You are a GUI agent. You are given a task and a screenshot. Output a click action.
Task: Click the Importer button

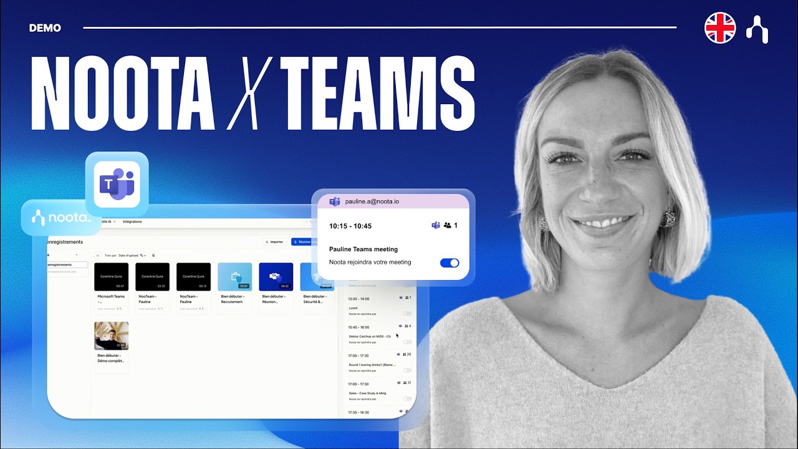[274, 241]
